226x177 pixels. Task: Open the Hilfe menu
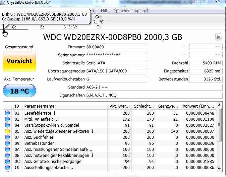(105, 11)
